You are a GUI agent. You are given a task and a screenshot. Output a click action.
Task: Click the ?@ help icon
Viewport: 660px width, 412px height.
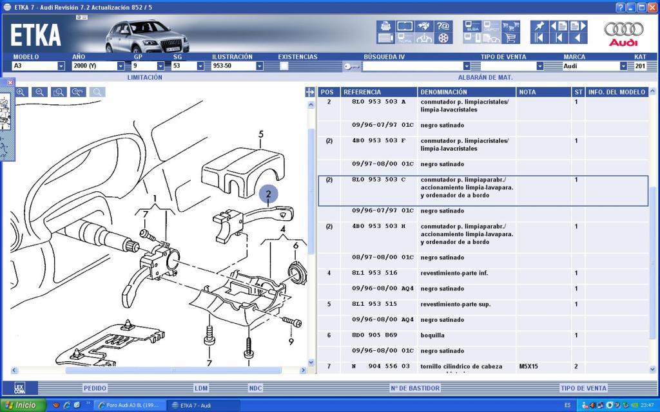pos(443,26)
